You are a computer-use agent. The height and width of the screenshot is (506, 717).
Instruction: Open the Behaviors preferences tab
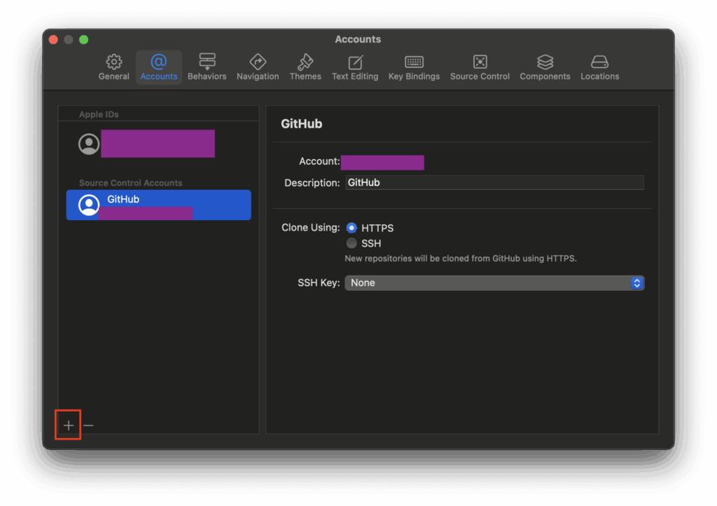pos(207,67)
